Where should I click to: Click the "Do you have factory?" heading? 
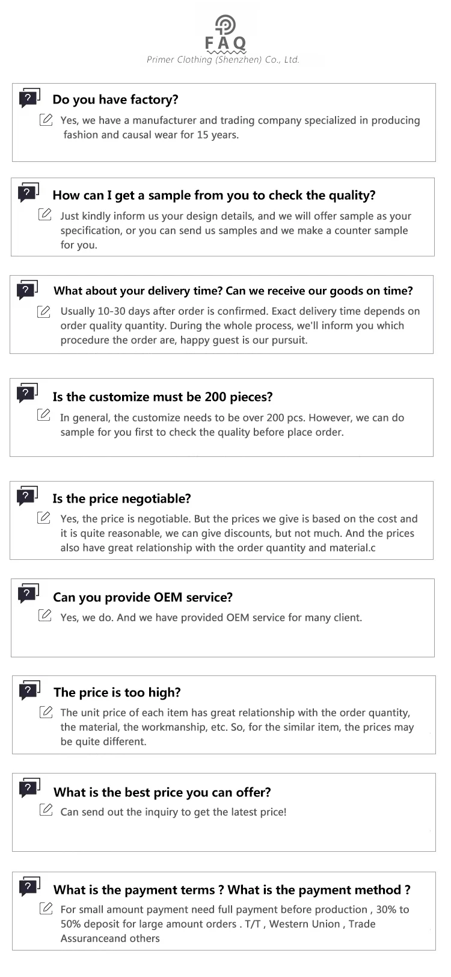tap(115, 100)
